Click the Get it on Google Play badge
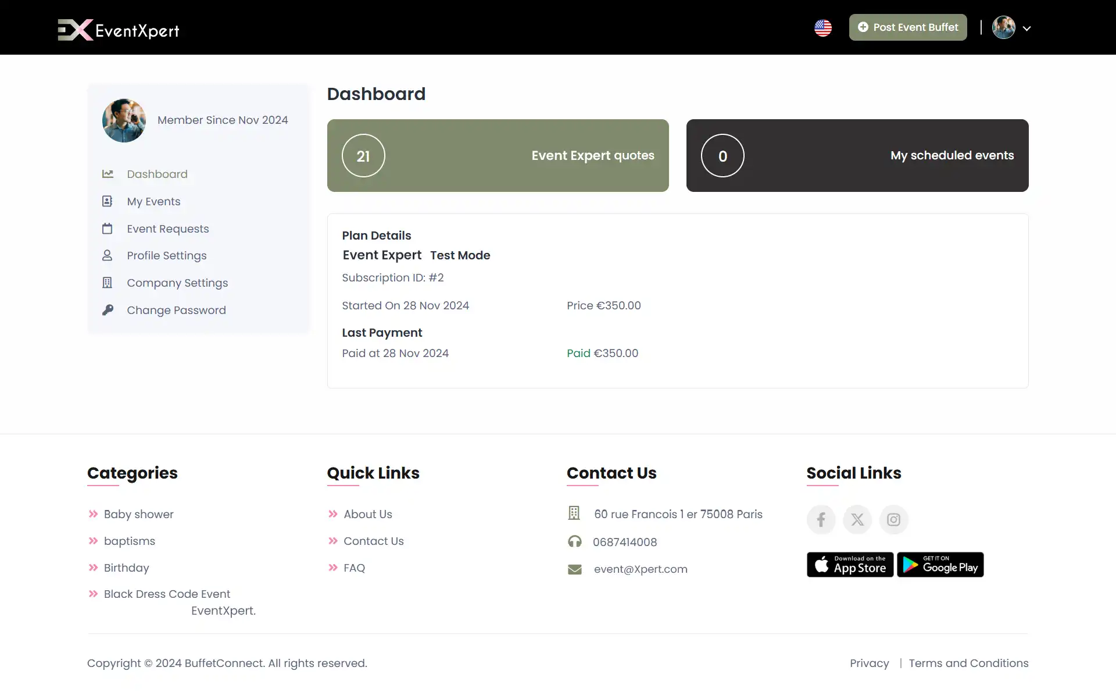 (940, 565)
